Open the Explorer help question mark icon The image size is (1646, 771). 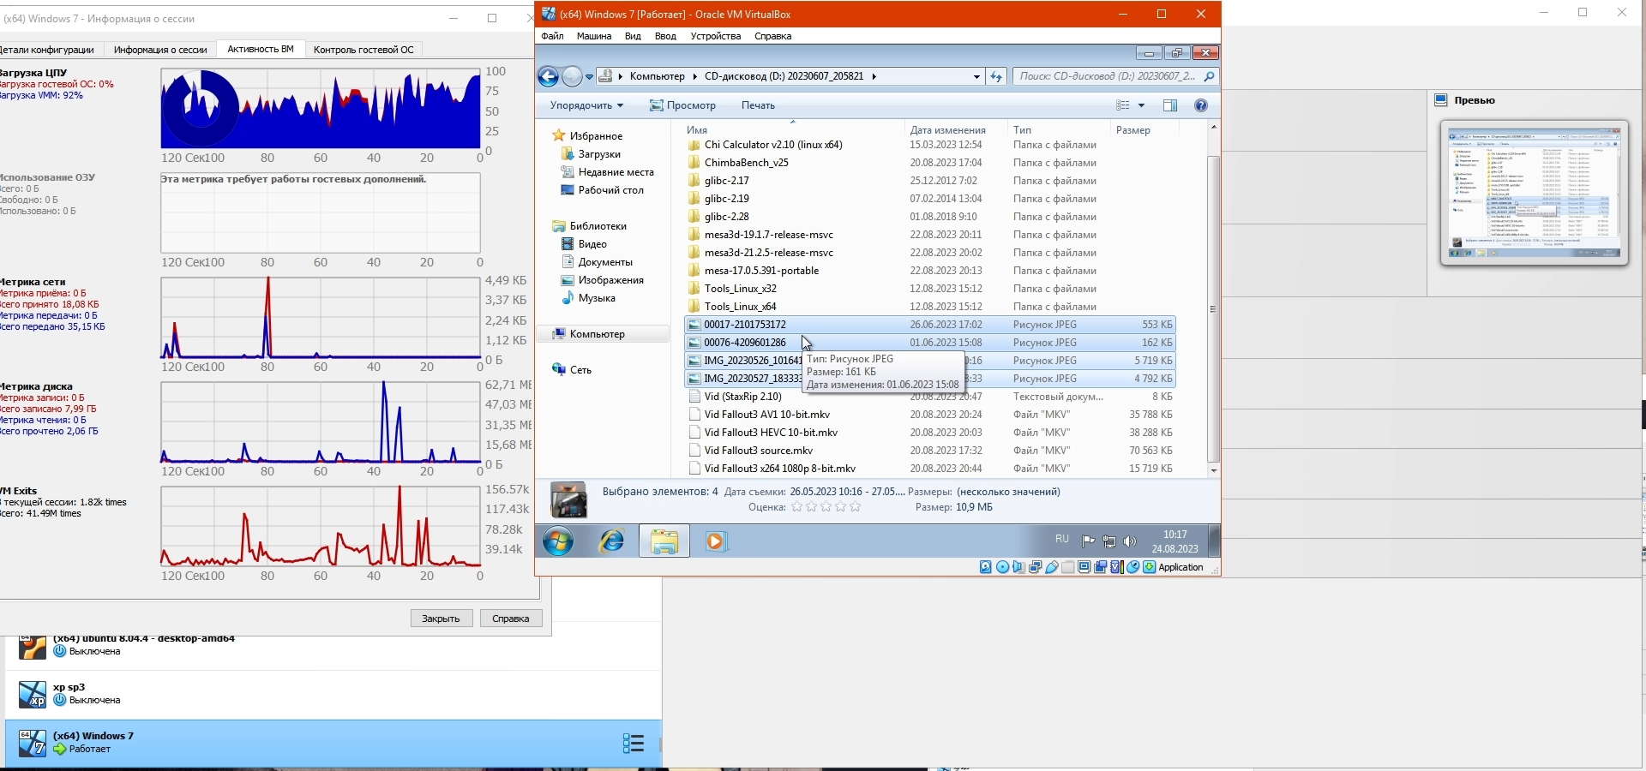pyautogui.click(x=1201, y=105)
